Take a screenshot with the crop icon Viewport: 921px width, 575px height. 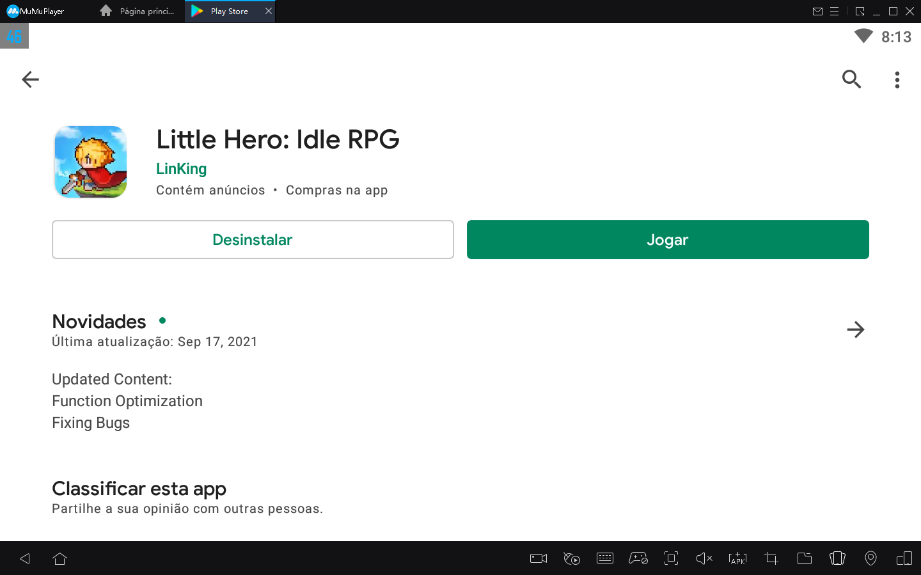(771, 558)
